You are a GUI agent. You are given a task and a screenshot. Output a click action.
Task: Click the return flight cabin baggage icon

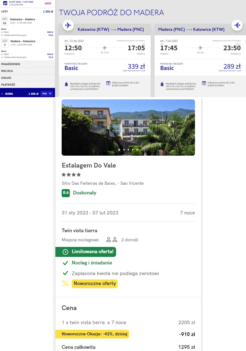(162, 84)
